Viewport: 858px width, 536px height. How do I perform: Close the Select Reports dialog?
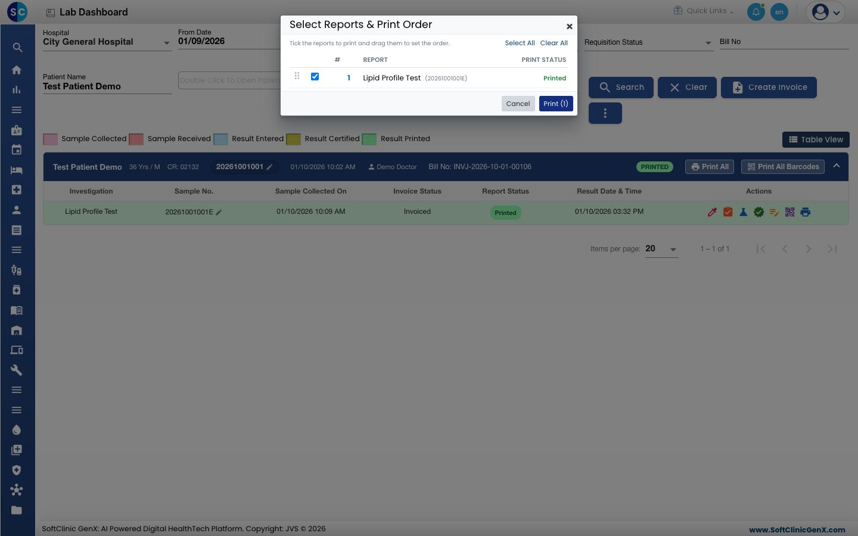pyautogui.click(x=570, y=26)
